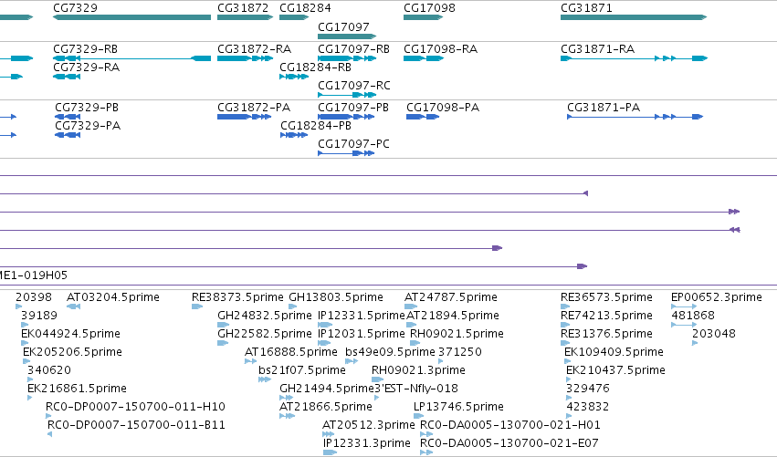Select EST label 39189

click(39, 316)
